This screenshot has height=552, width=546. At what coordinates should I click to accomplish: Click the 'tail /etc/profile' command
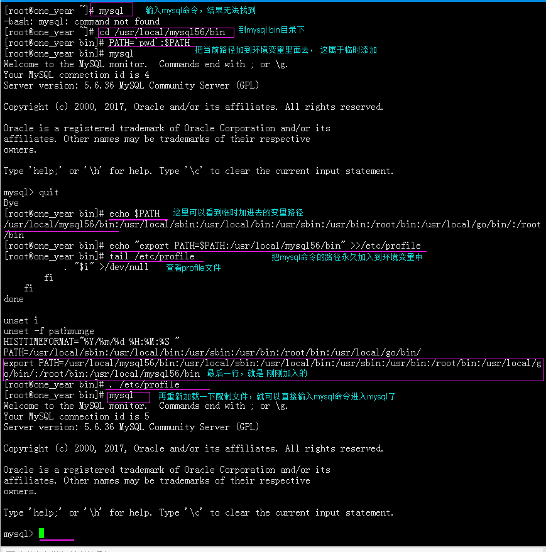[152, 256]
